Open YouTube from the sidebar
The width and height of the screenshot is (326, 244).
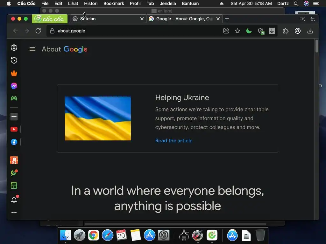[14, 130]
